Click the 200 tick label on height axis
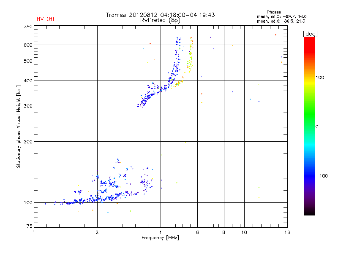The width and height of the screenshot is (338, 253). point(28,142)
